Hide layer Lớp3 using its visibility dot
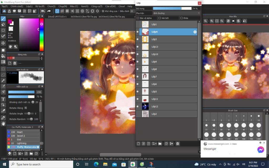The height and width of the screenshot is (168, 269). tap(137, 39)
